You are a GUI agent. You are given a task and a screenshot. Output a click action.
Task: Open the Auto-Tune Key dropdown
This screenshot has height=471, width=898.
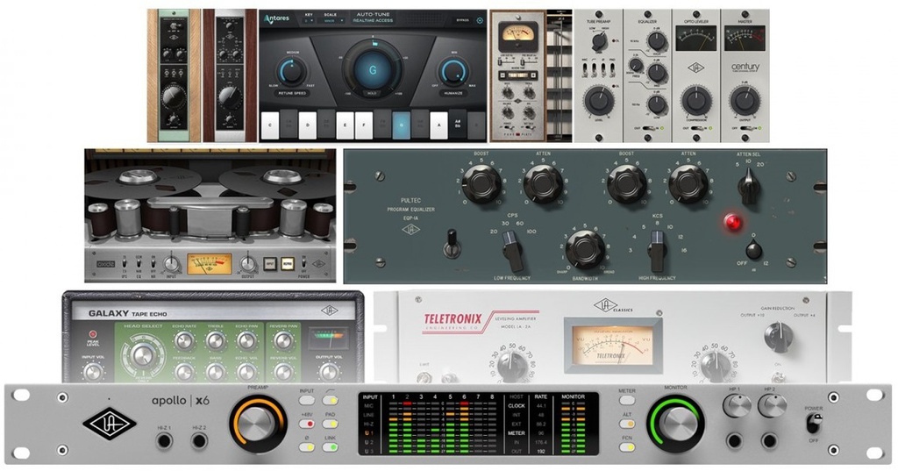[310, 20]
